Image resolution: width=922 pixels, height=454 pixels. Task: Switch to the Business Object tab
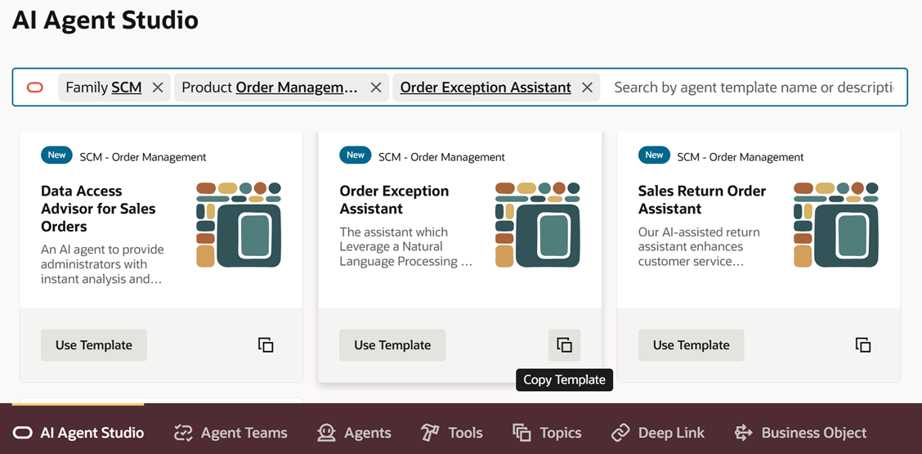coord(800,434)
